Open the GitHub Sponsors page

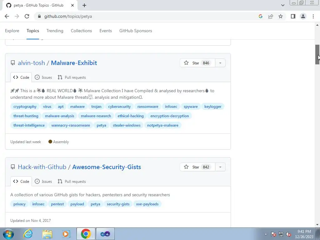tap(136, 31)
